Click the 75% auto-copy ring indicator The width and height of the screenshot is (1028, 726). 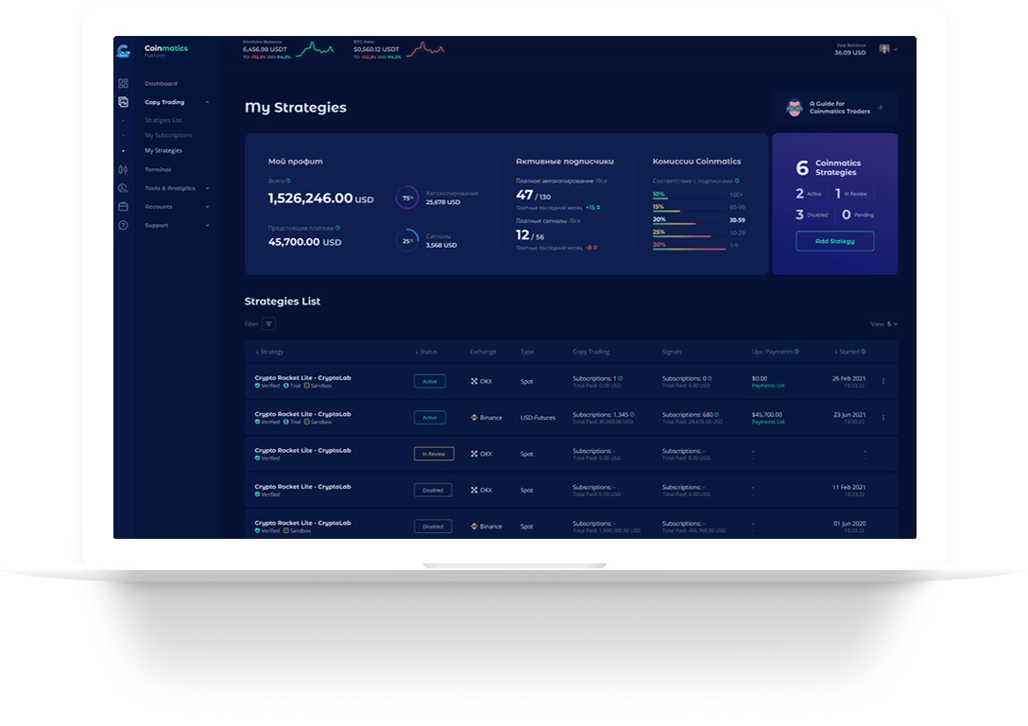click(x=407, y=198)
